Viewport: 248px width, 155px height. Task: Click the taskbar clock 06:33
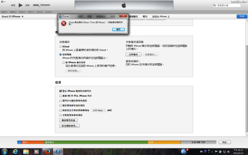(x=238, y=152)
